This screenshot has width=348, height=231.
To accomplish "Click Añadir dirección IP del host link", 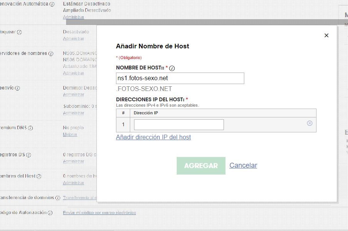I will click(x=153, y=137).
